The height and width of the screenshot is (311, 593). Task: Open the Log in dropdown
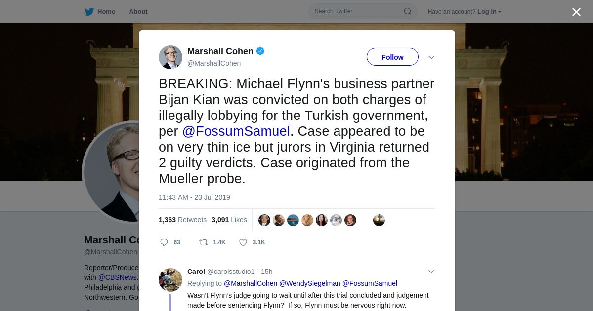click(489, 12)
